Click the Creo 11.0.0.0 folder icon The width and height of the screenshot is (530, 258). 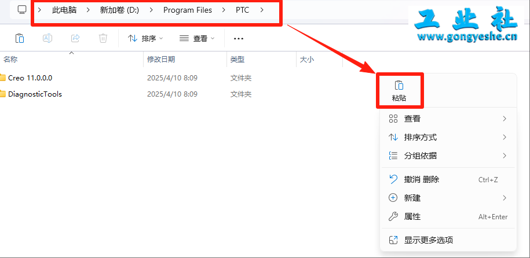(x=3, y=78)
